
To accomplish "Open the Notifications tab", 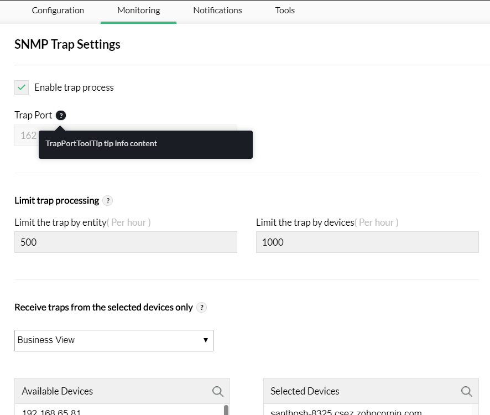I will [217, 11].
